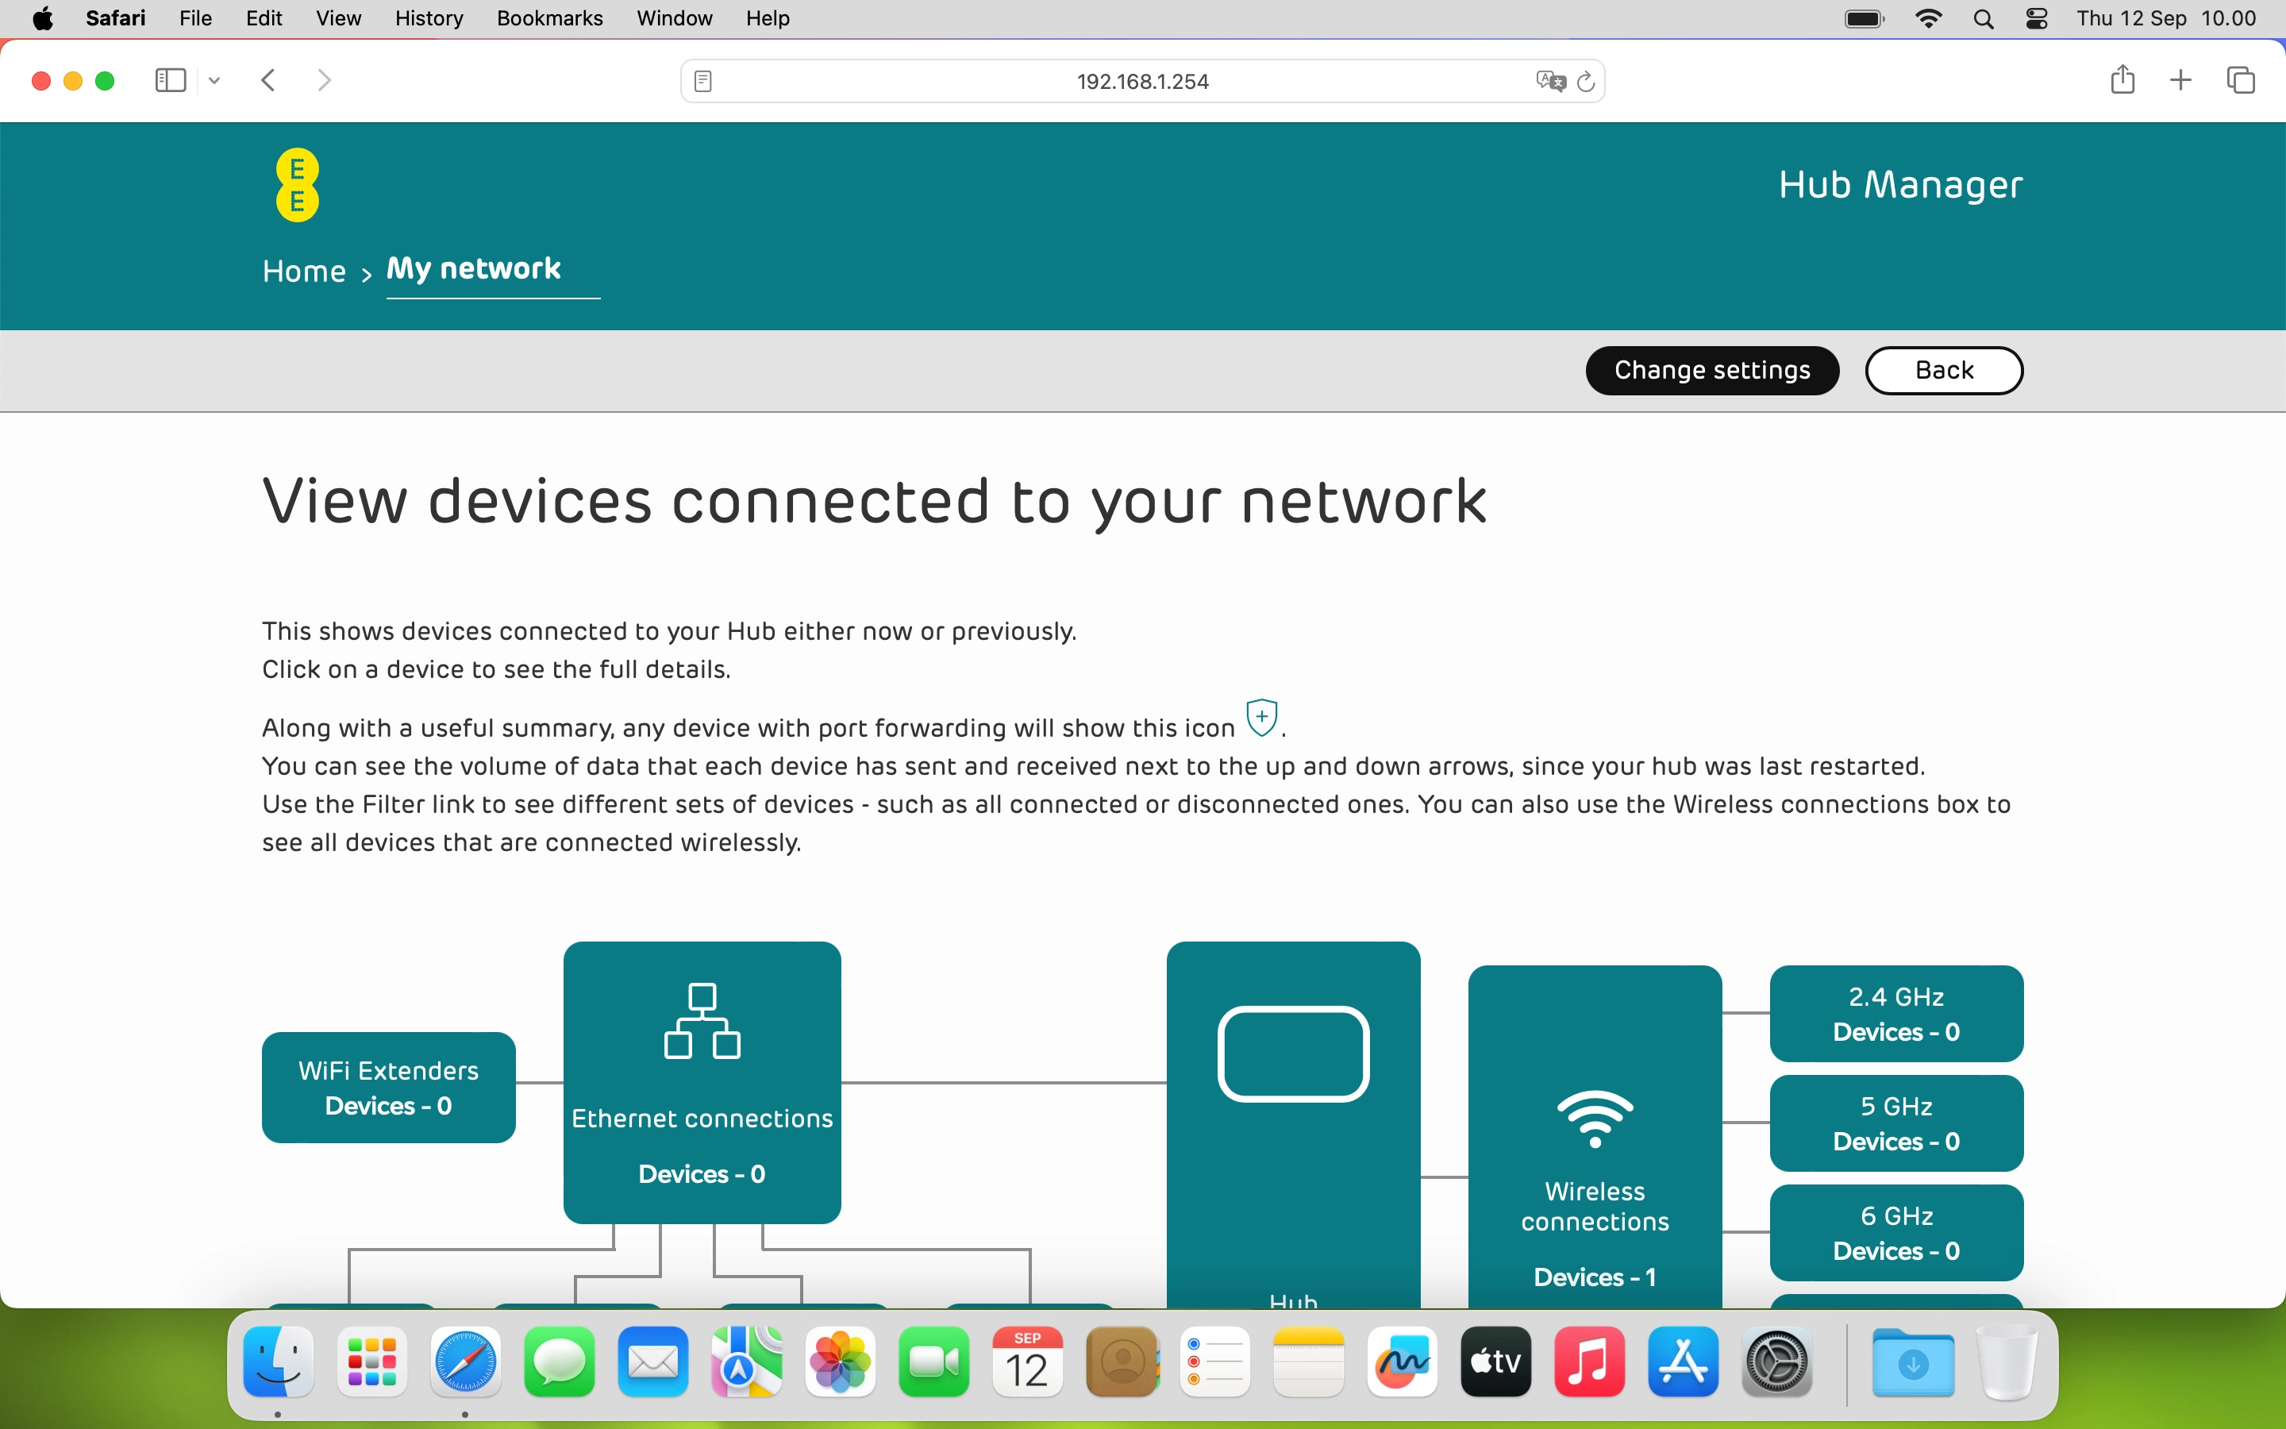Open the sidebar options chevron
Viewport: 2286px width, 1429px height.
(x=214, y=80)
